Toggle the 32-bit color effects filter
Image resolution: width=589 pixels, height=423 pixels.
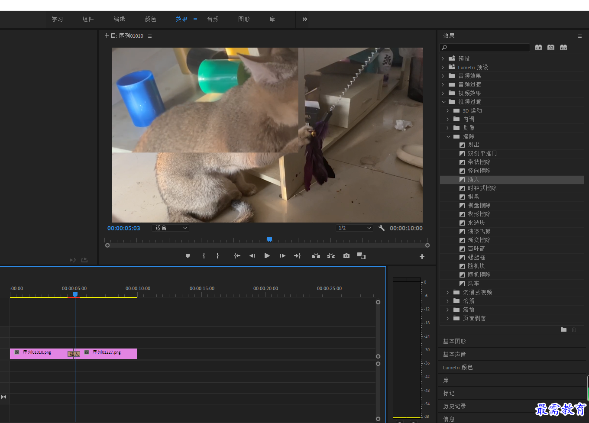click(x=551, y=48)
